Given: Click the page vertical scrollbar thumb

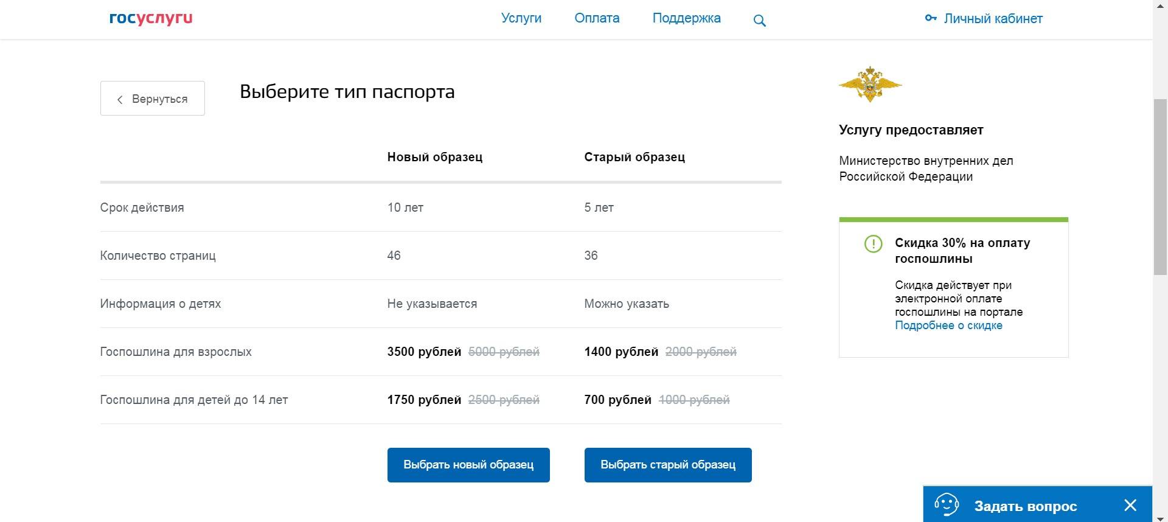Looking at the screenshot, I should click(1160, 186).
